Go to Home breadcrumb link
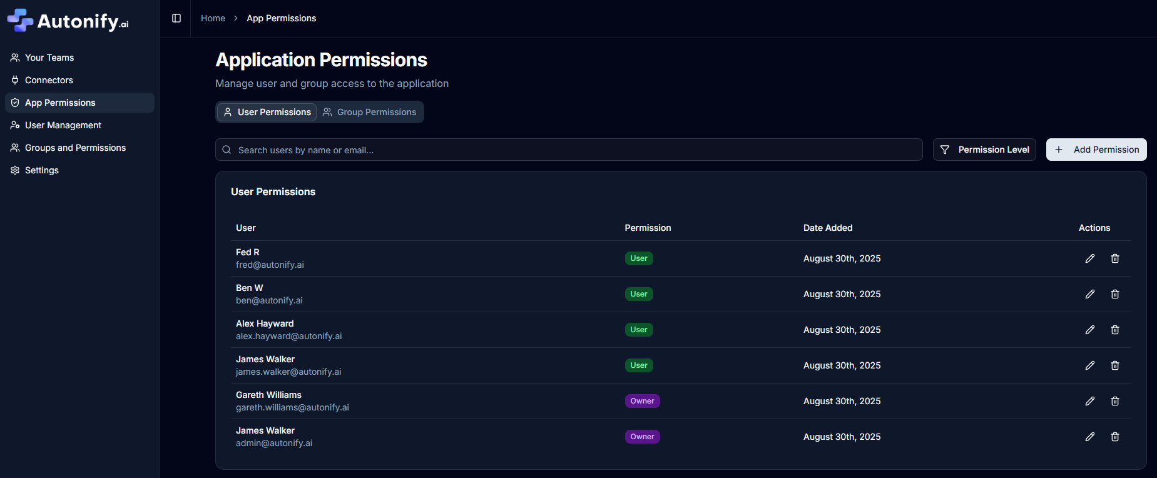This screenshot has height=478, width=1157. coord(213,18)
